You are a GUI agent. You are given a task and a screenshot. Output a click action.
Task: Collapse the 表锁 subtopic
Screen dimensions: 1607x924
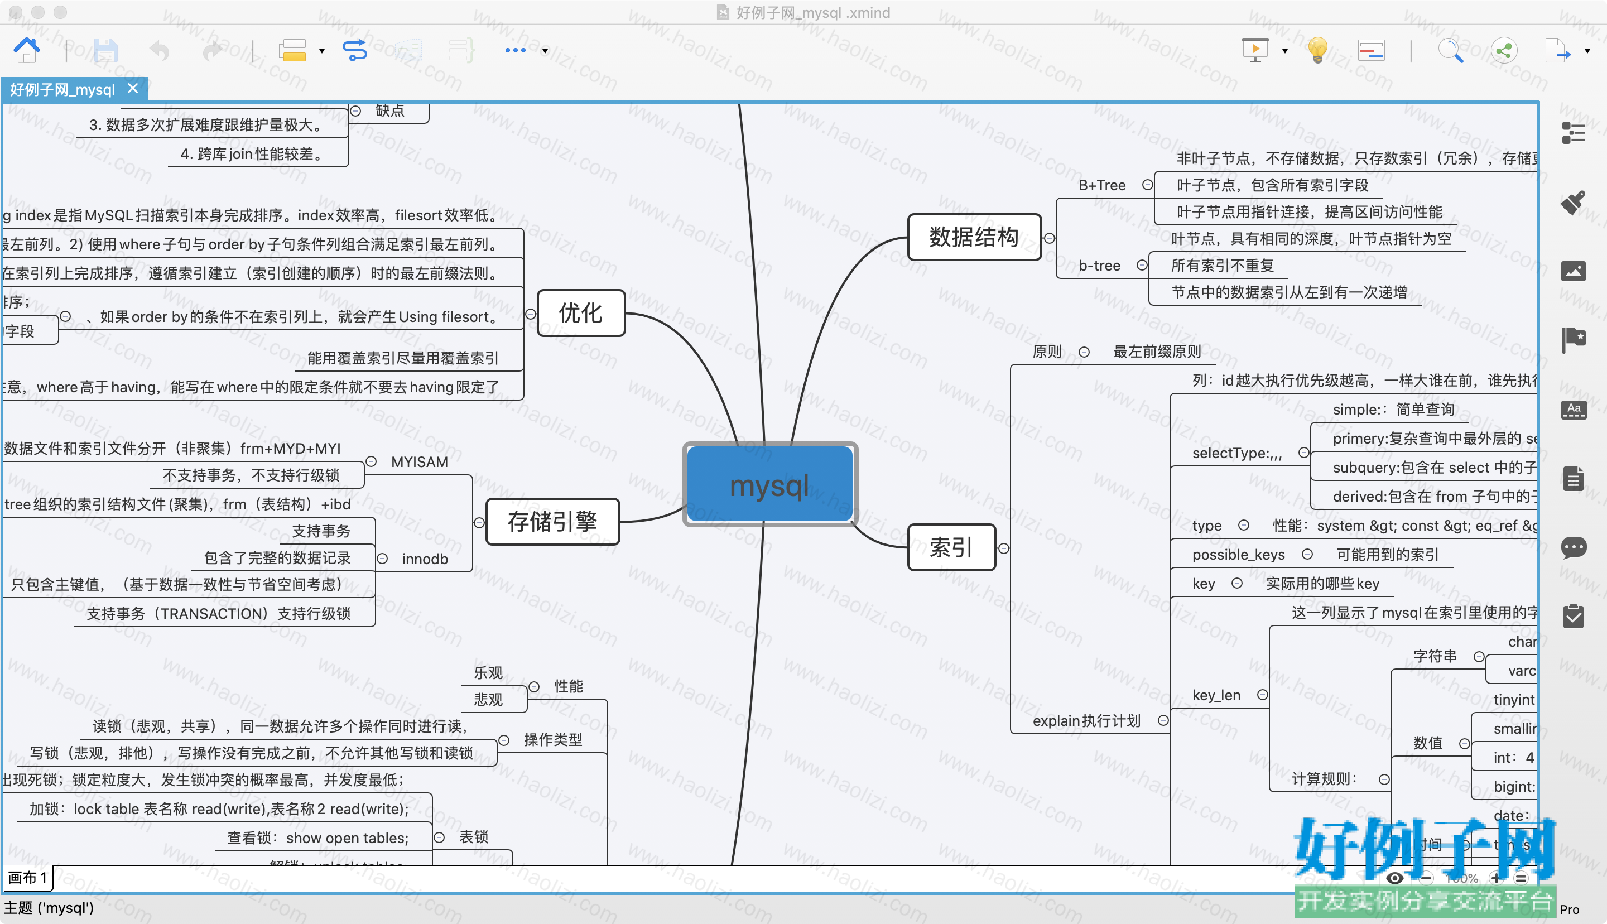pyautogui.click(x=439, y=838)
